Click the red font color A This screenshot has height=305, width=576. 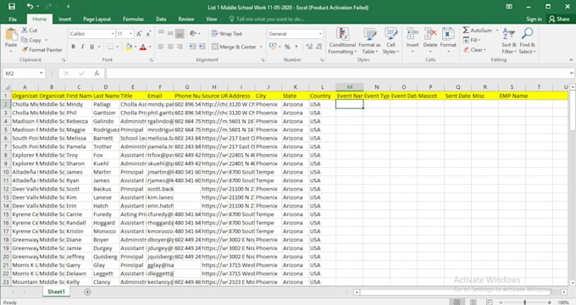coord(143,47)
